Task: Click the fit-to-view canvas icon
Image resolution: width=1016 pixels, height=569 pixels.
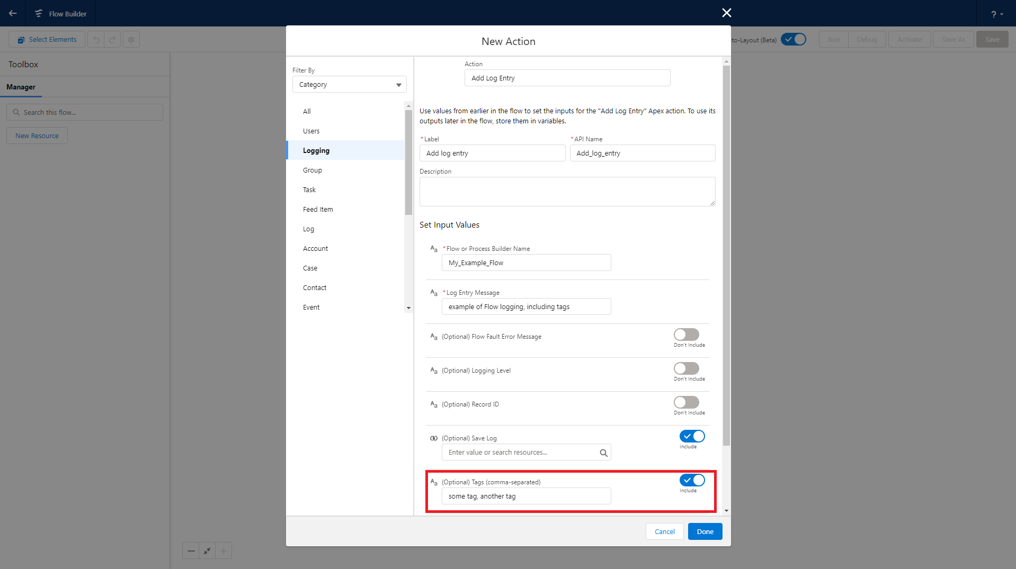Action: point(207,550)
